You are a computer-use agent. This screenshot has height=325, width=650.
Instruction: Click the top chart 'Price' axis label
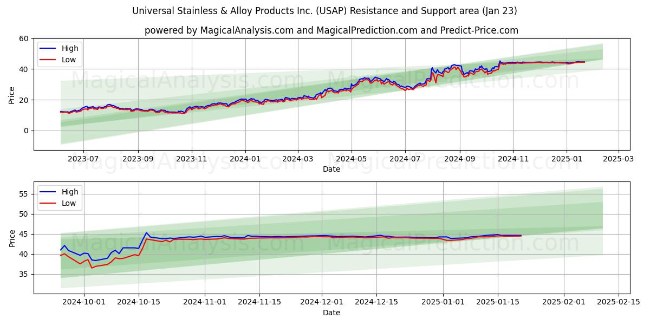point(12,94)
